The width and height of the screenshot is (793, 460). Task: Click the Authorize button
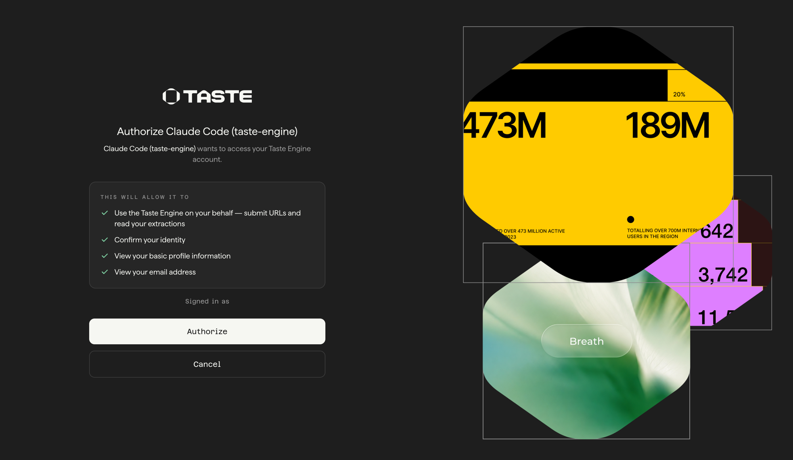[x=207, y=331]
